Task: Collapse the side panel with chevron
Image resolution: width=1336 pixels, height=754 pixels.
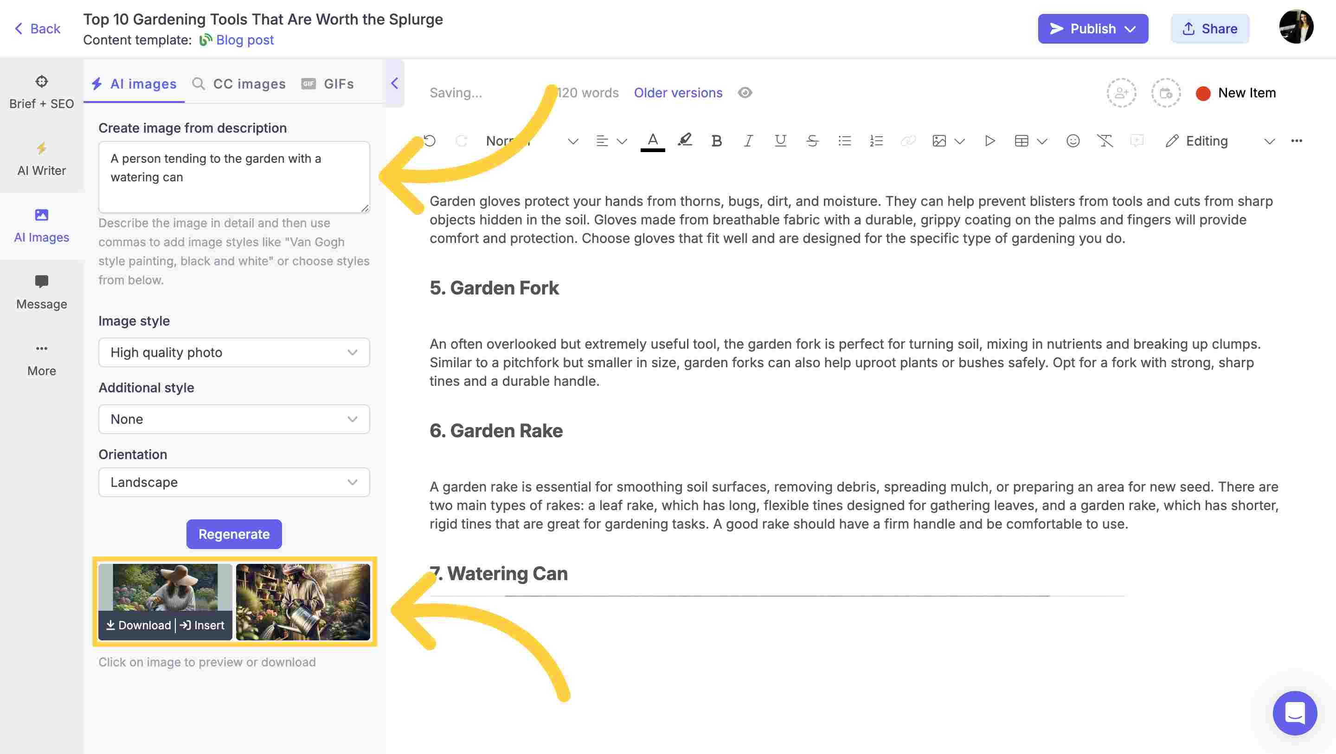Action: click(395, 83)
